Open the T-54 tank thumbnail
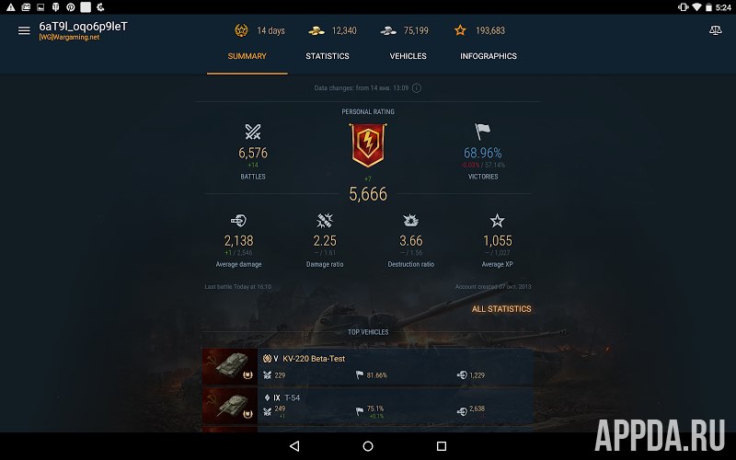This screenshot has width=736, height=460. 230,406
